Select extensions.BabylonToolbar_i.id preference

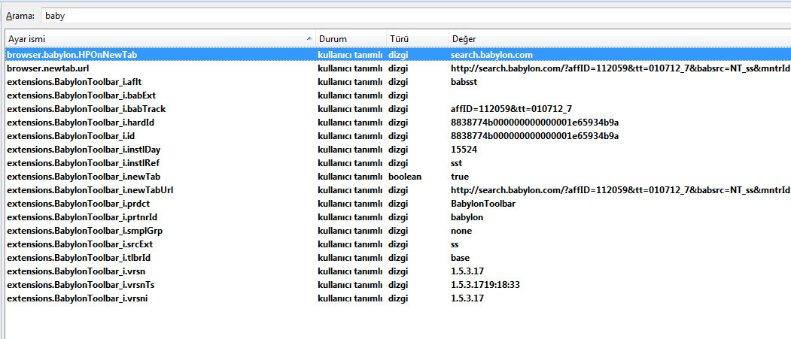click(397, 136)
